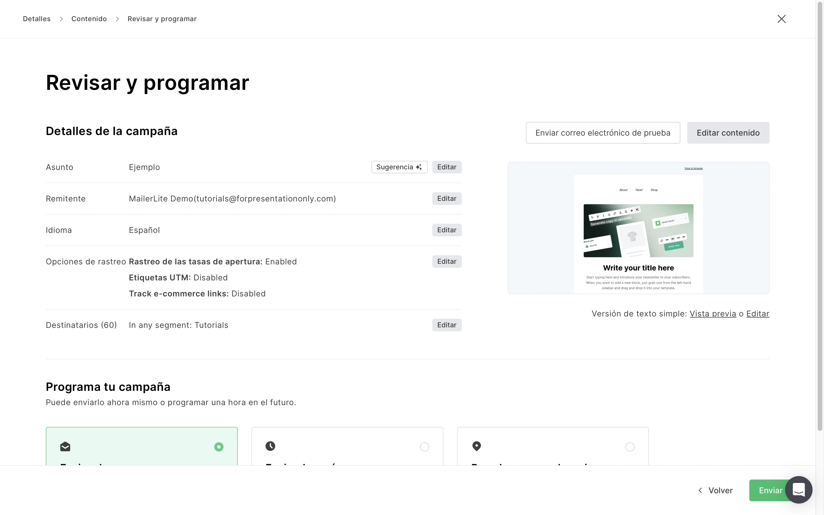This screenshot has height=515, width=824.
Task: Go to Detalles breadcrumb step
Action: (x=37, y=19)
